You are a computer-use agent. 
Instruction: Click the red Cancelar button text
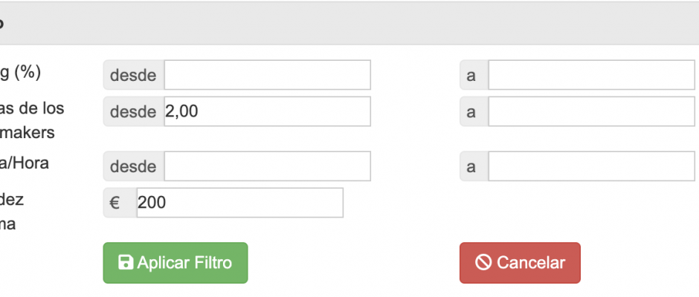pos(530,263)
